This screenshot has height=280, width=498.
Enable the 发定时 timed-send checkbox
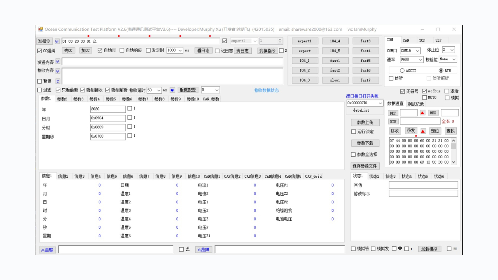148,50
